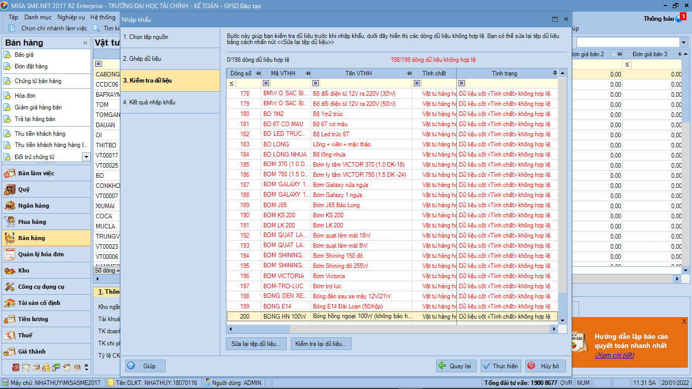The height and width of the screenshot is (389, 692).
Task: Click the vertical scrollbar of the import grid
Action: click(562, 198)
